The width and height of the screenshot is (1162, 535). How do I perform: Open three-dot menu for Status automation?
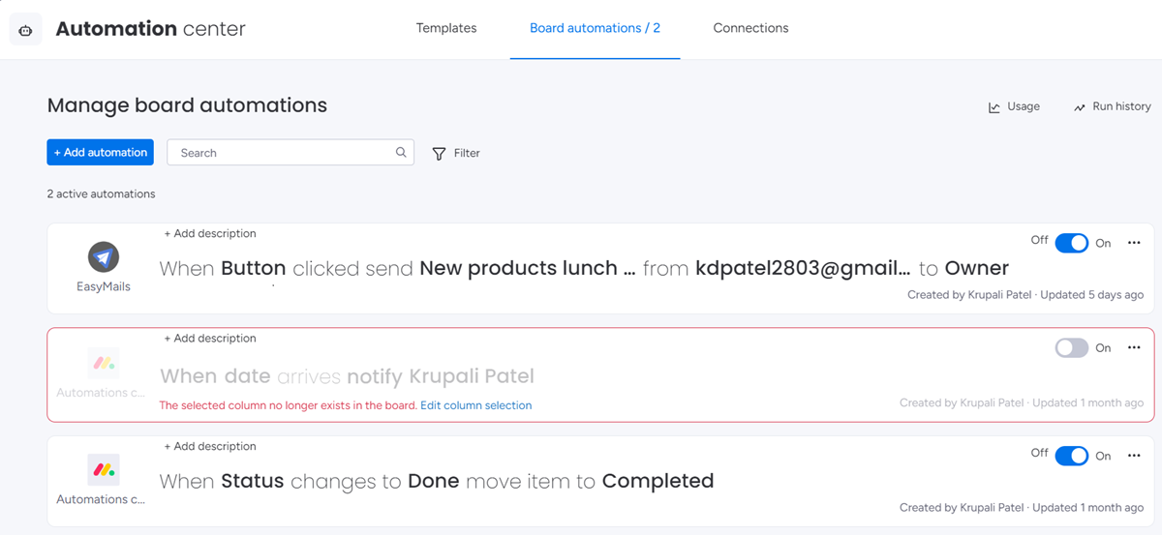coord(1134,456)
